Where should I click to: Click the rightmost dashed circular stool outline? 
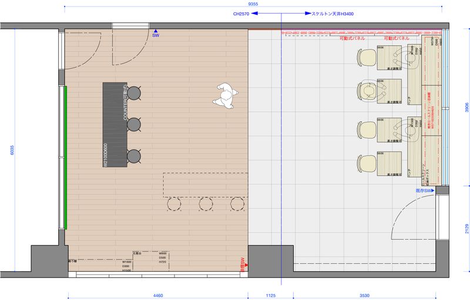coord(237,204)
